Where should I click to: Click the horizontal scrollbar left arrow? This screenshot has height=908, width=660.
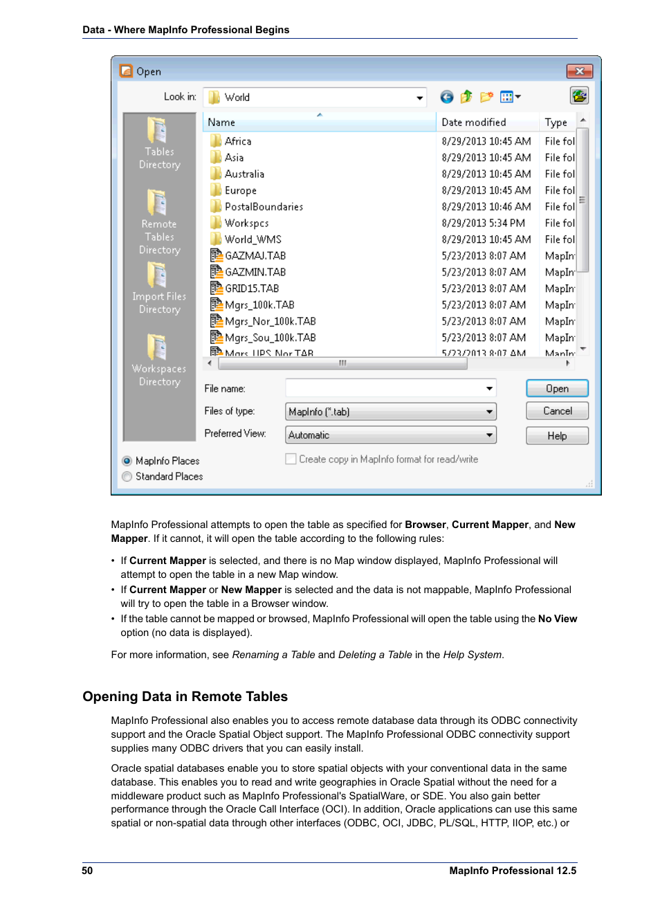tap(210, 363)
